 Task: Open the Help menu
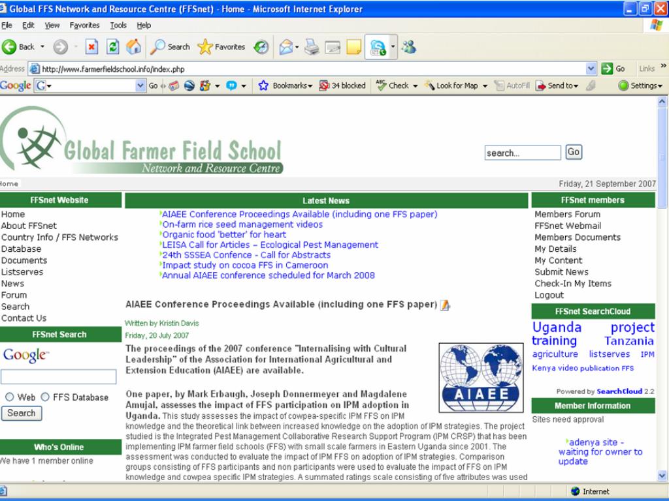(x=144, y=25)
